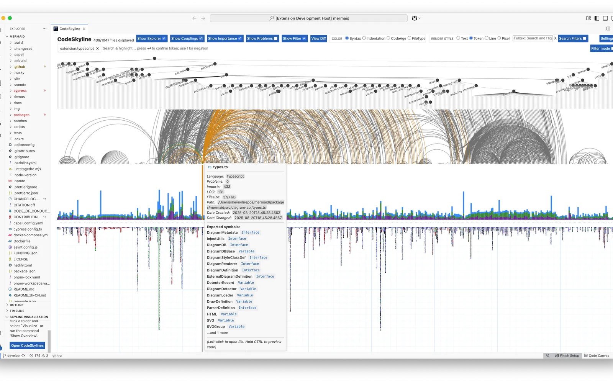Close the CodeSkyline tab
Viewport: 613px width, 383px height.
[x=84, y=29]
